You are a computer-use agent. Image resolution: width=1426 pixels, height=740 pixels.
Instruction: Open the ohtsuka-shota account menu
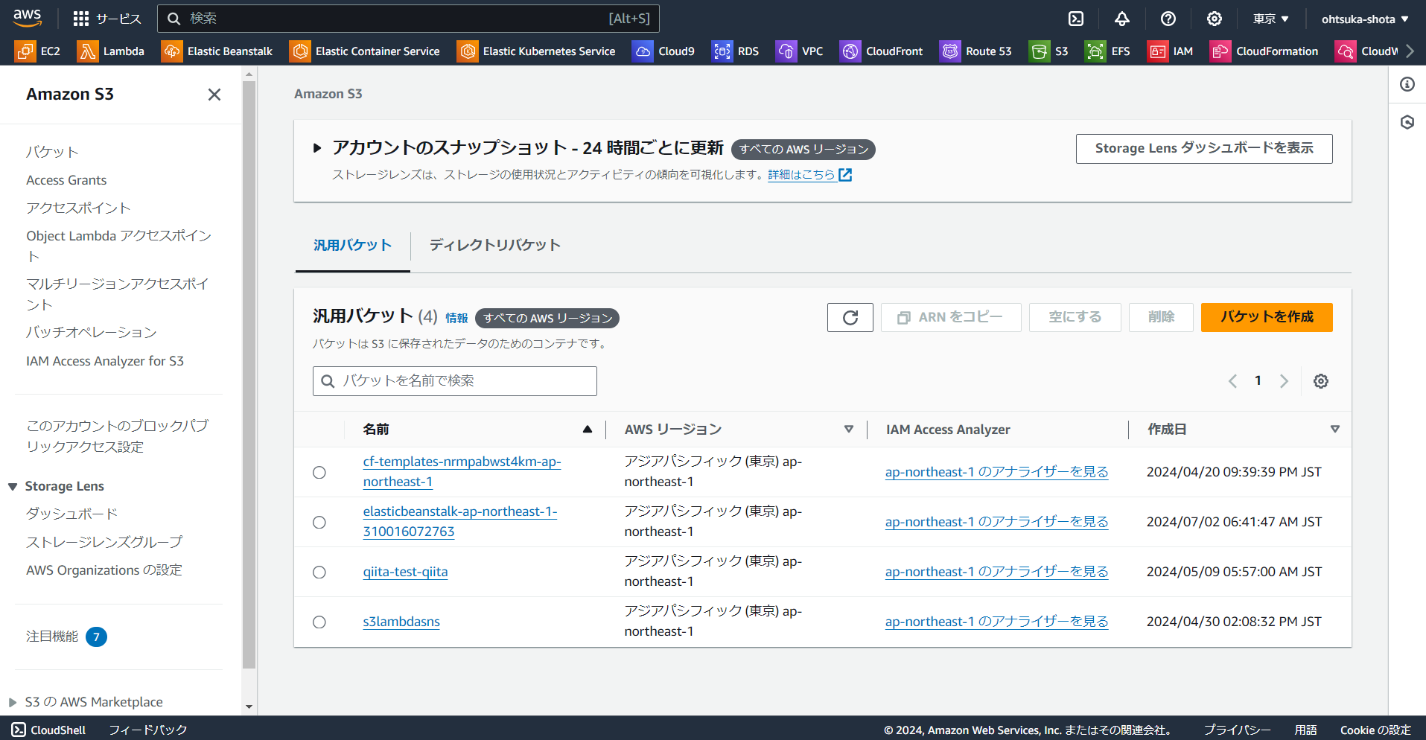pos(1365,19)
